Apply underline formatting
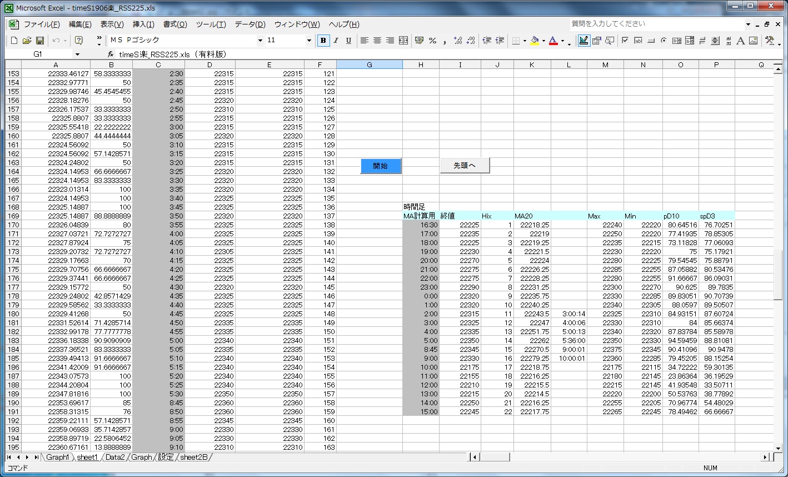The height and width of the screenshot is (477, 788). (348, 41)
